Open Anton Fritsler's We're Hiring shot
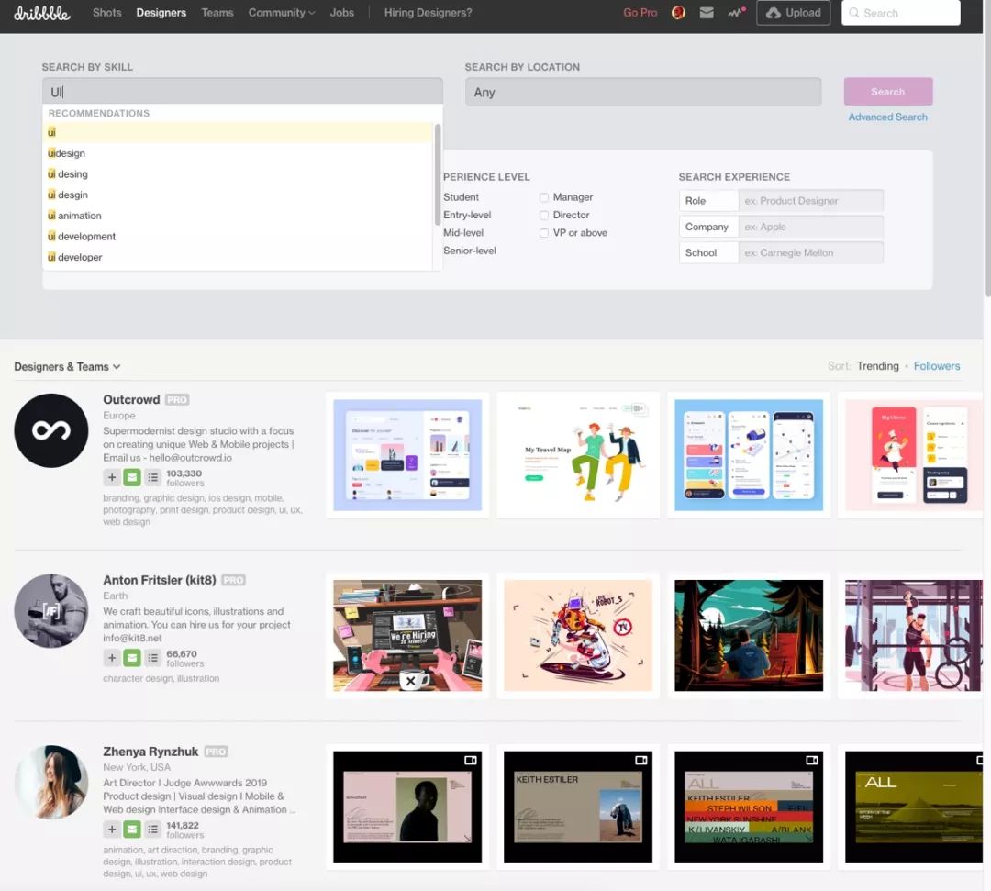 pyautogui.click(x=407, y=636)
